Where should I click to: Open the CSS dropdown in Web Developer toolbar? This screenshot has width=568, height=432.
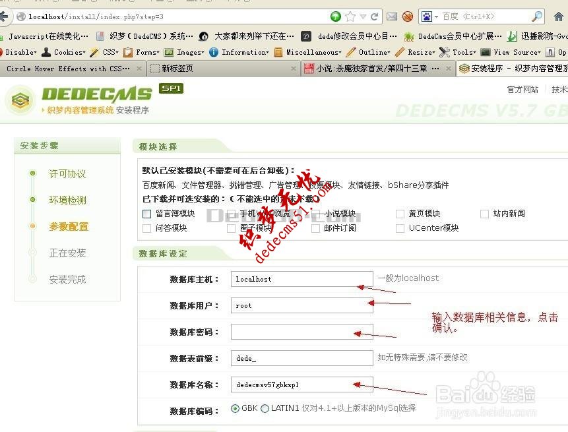pyautogui.click(x=109, y=51)
